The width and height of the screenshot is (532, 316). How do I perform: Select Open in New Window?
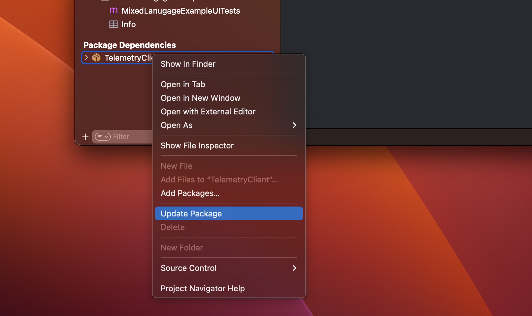point(201,98)
